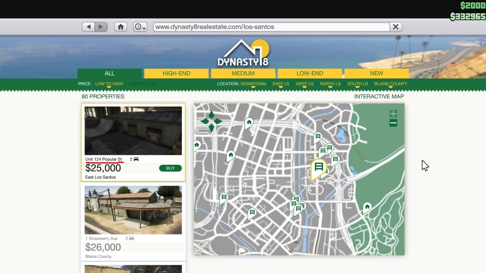Click the 80 PROPERTIES heading

click(x=103, y=97)
